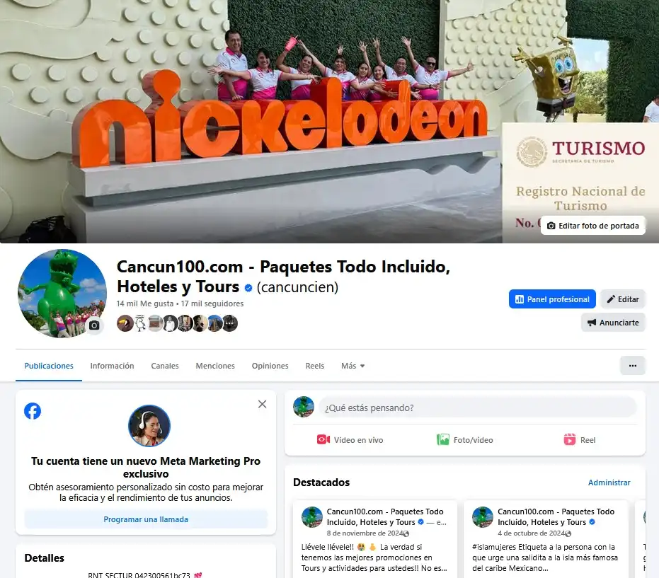
Task: Add a Foto/video to a post
Action: click(464, 440)
